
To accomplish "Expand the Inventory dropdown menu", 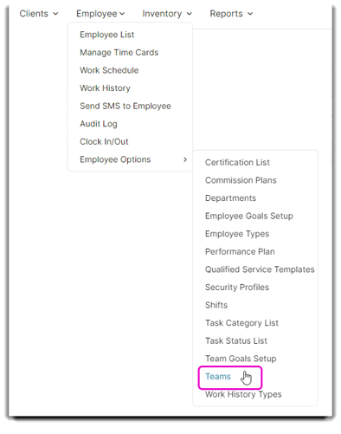I will pyautogui.click(x=167, y=14).
